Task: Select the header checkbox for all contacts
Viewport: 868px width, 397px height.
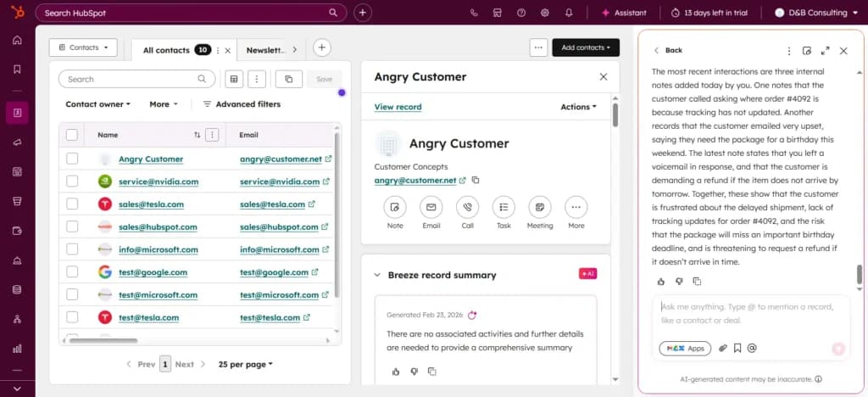Action: click(x=72, y=135)
